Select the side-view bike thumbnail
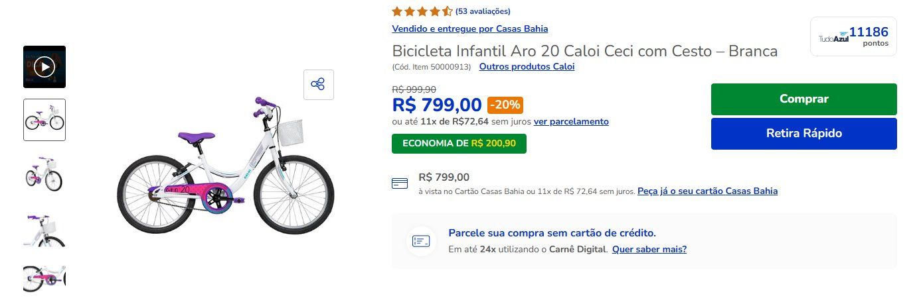The width and height of the screenshot is (921, 298). pos(44,120)
